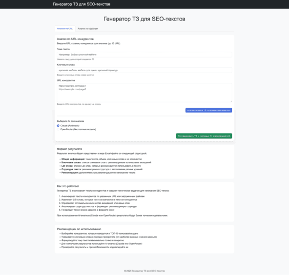The height and width of the screenshot is (275, 289).
Task: Click the navbar brand Генератор ТЗ link
Action: [x=82, y=4]
